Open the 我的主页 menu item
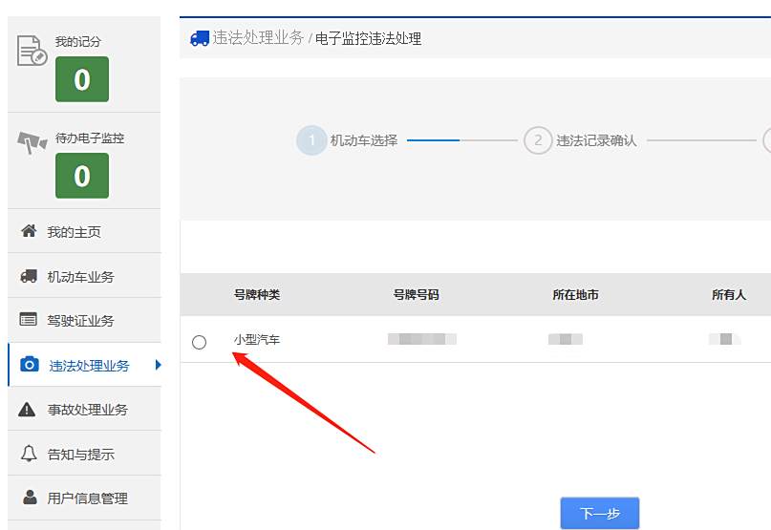771x530 pixels. tap(84, 231)
